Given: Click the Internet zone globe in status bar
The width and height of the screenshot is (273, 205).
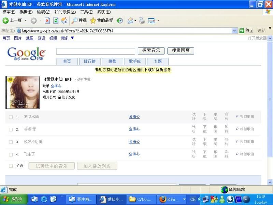Looking at the screenshot, I should (x=225, y=190).
